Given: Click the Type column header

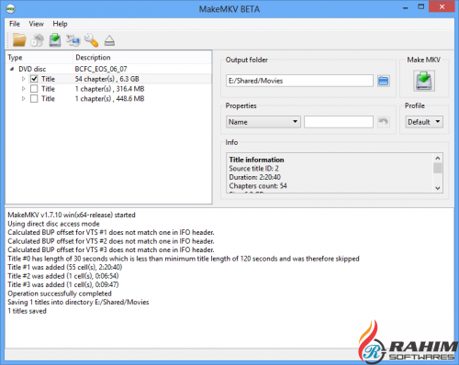Looking at the screenshot, I should (x=39, y=58).
